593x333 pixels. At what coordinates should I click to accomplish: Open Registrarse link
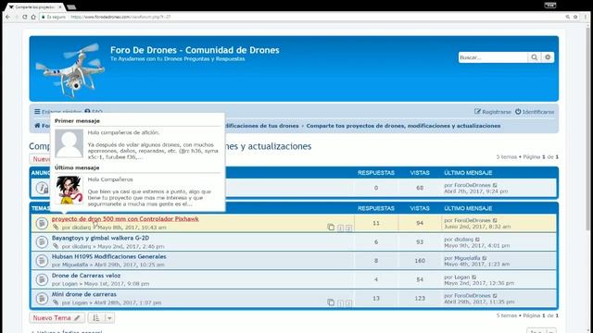click(493, 112)
